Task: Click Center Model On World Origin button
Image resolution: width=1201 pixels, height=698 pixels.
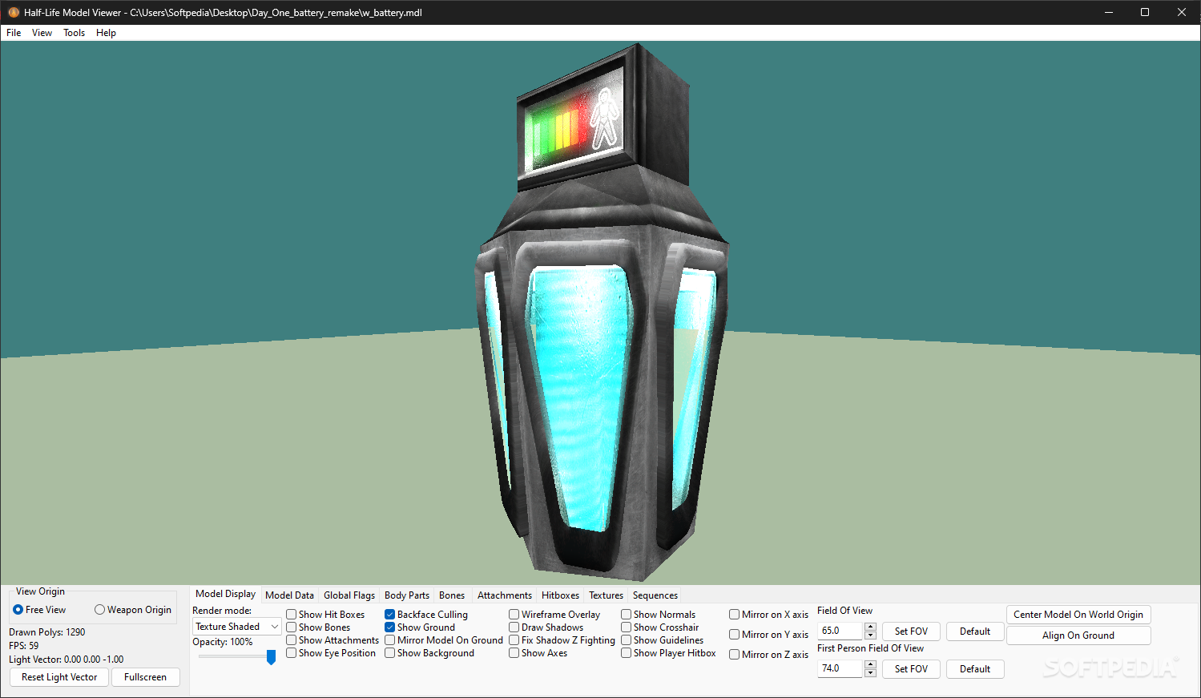Action: click(1078, 614)
